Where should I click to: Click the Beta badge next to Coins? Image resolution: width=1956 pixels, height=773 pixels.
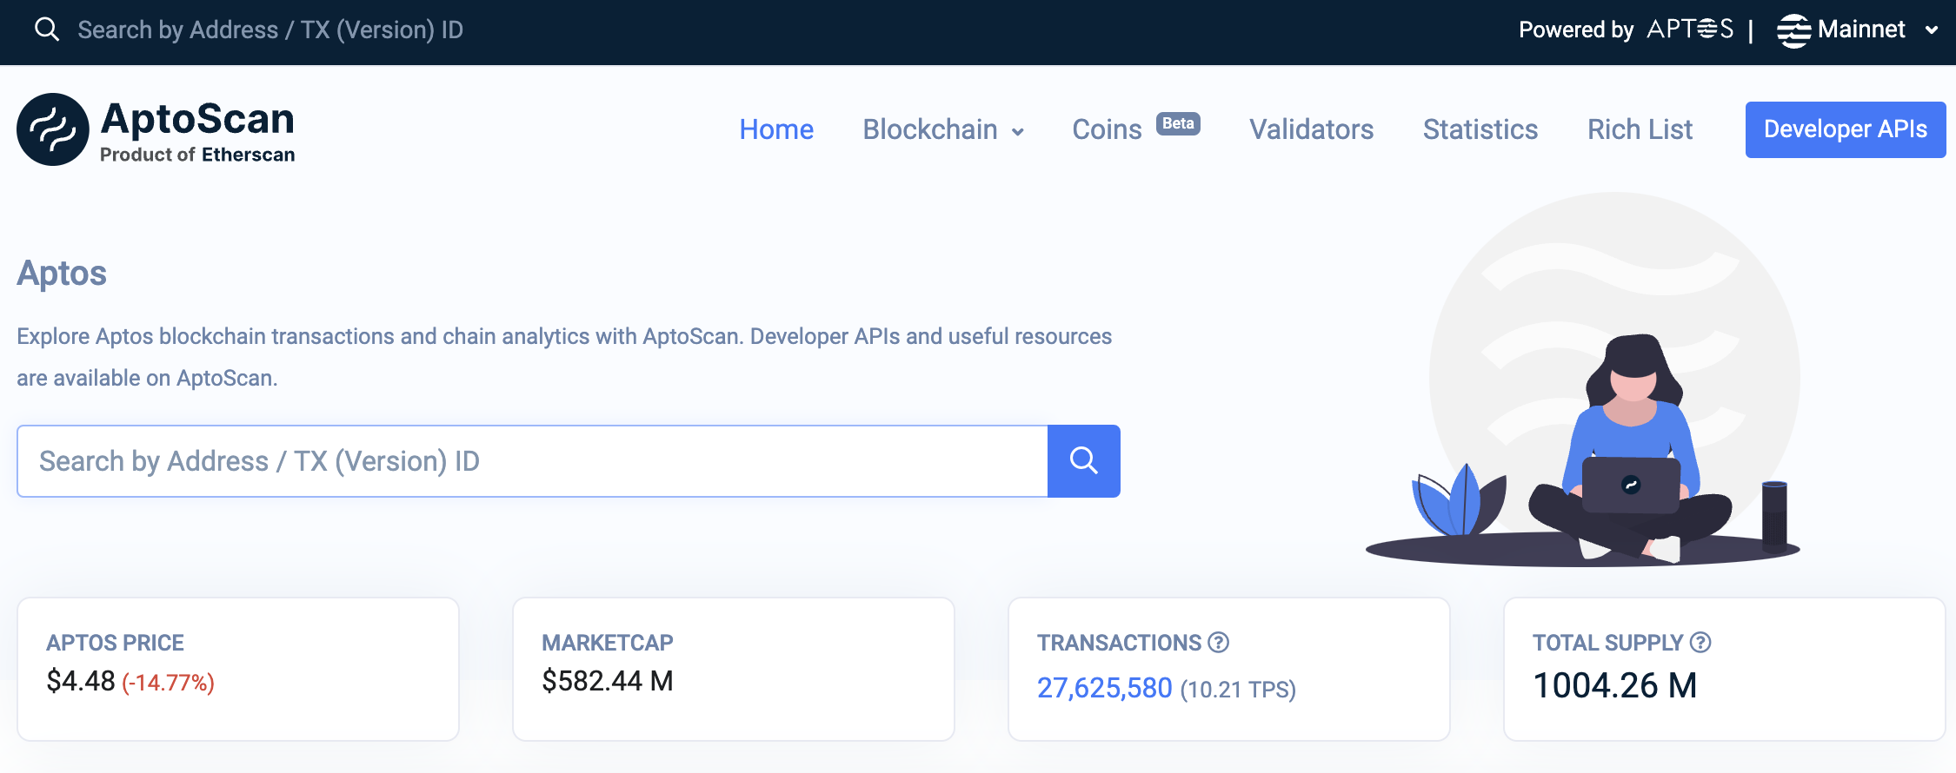click(x=1178, y=123)
